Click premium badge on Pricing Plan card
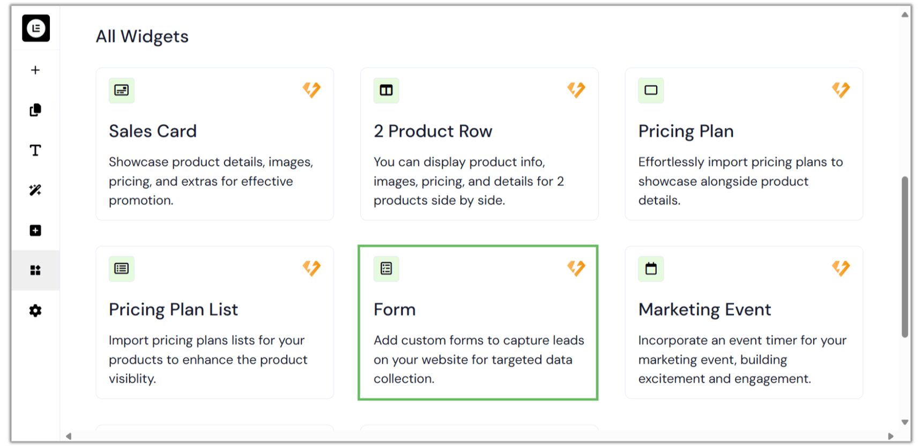922x447 pixels. click(841, 90)
